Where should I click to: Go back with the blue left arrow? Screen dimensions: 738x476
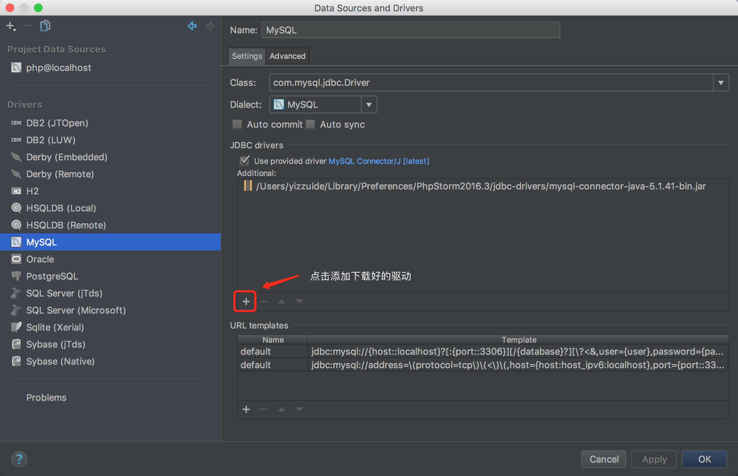pyautogui.click(x=192, y=26)
